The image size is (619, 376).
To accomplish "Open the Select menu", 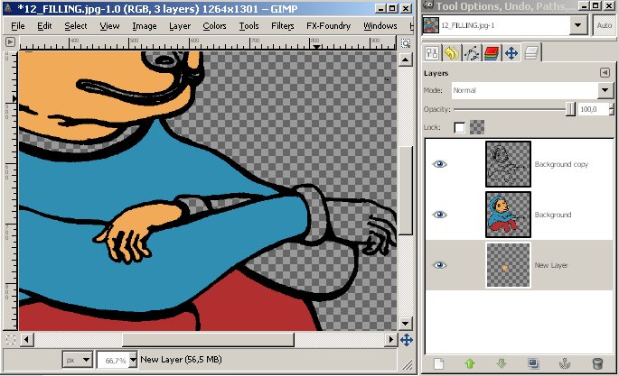I will [75, 26].
